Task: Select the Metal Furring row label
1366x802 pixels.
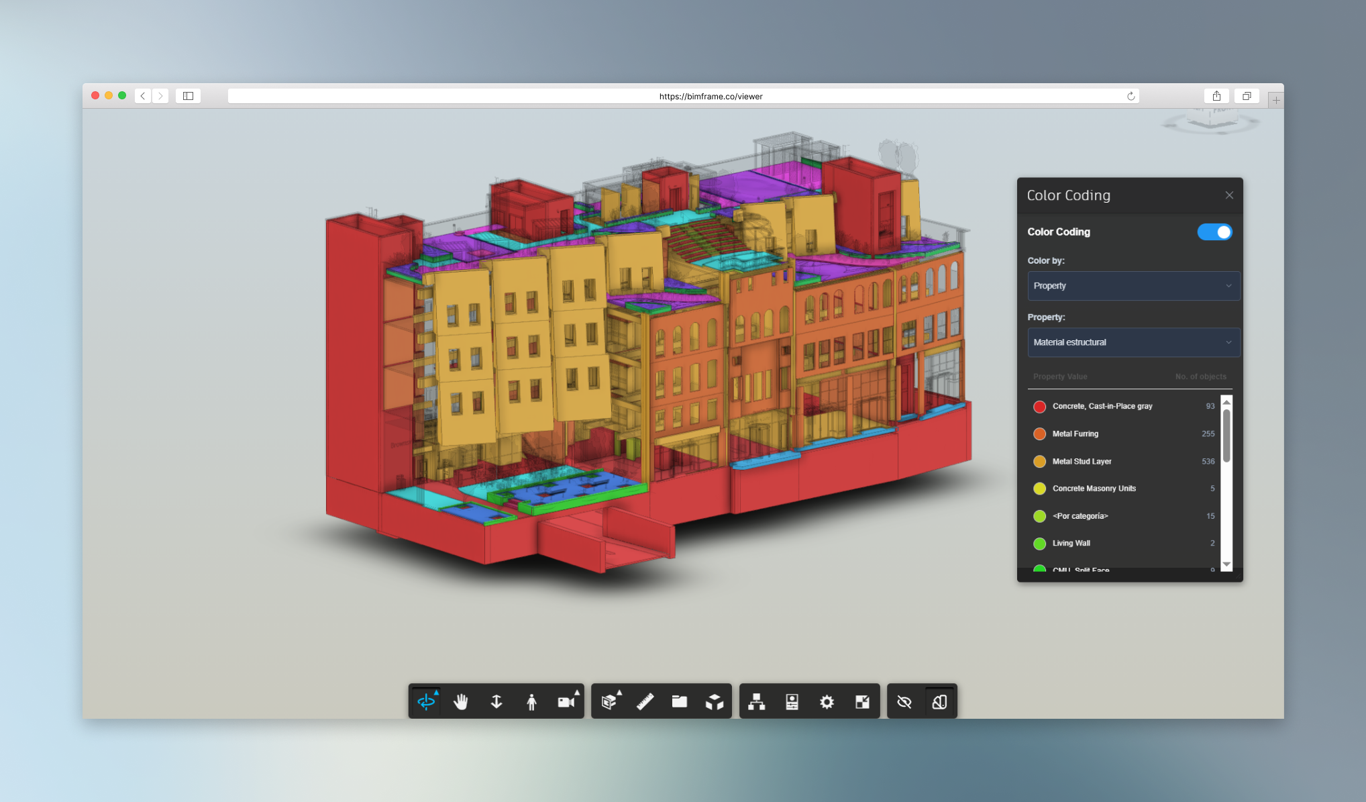Action: coord(1075,434)
